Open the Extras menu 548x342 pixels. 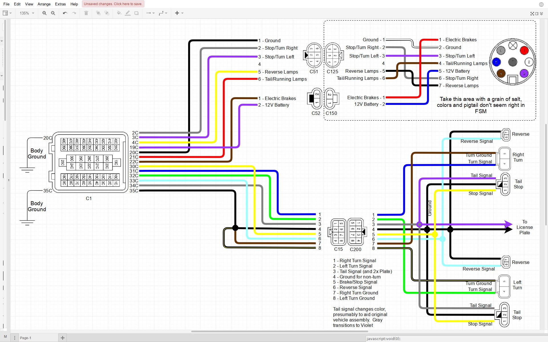[x=60, y=4]
